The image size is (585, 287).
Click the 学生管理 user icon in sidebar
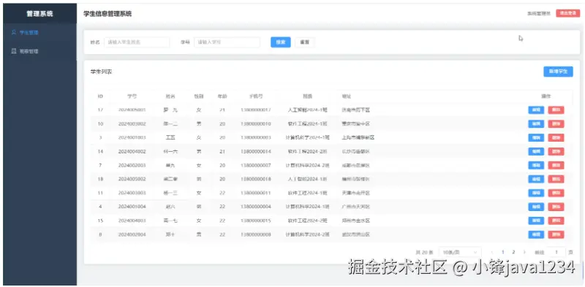point(14,32)
